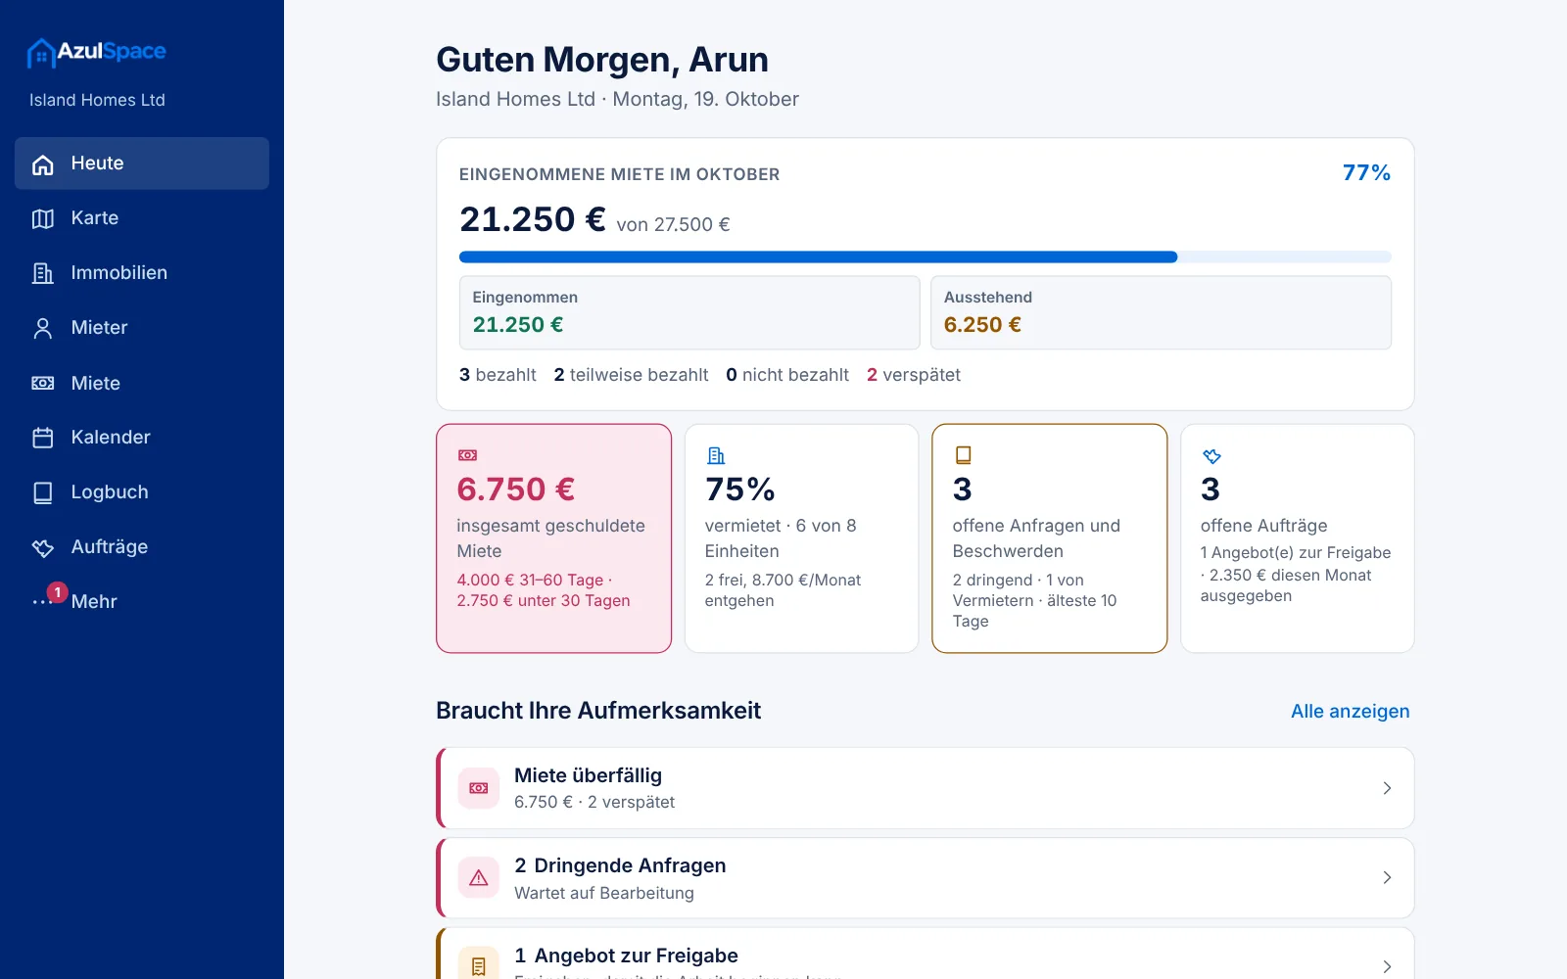Click the banknote icon on the 6.750 € card

(x=468, y=455)
